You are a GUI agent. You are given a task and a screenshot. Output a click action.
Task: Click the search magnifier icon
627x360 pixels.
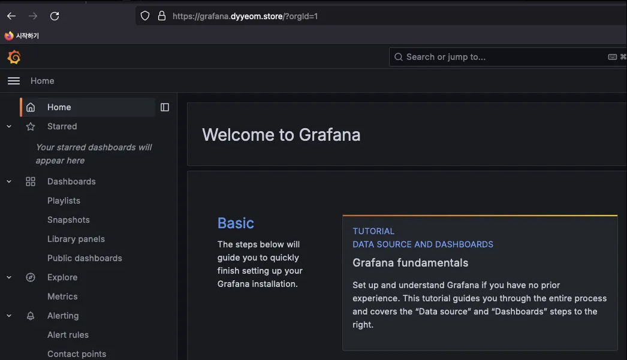pos(398,57)
